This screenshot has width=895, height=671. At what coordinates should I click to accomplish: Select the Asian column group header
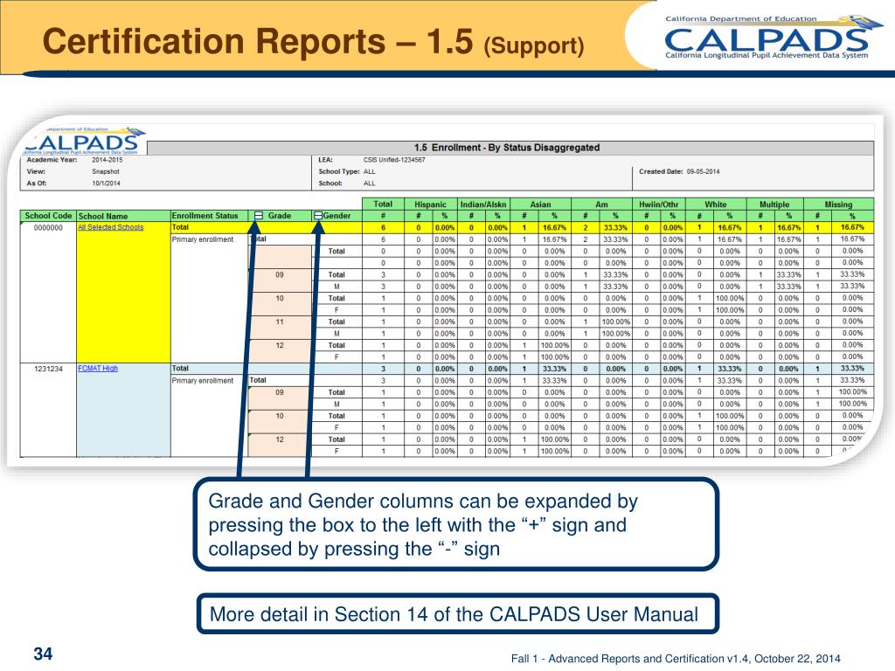pyautogui.click(x=540, y=204)
